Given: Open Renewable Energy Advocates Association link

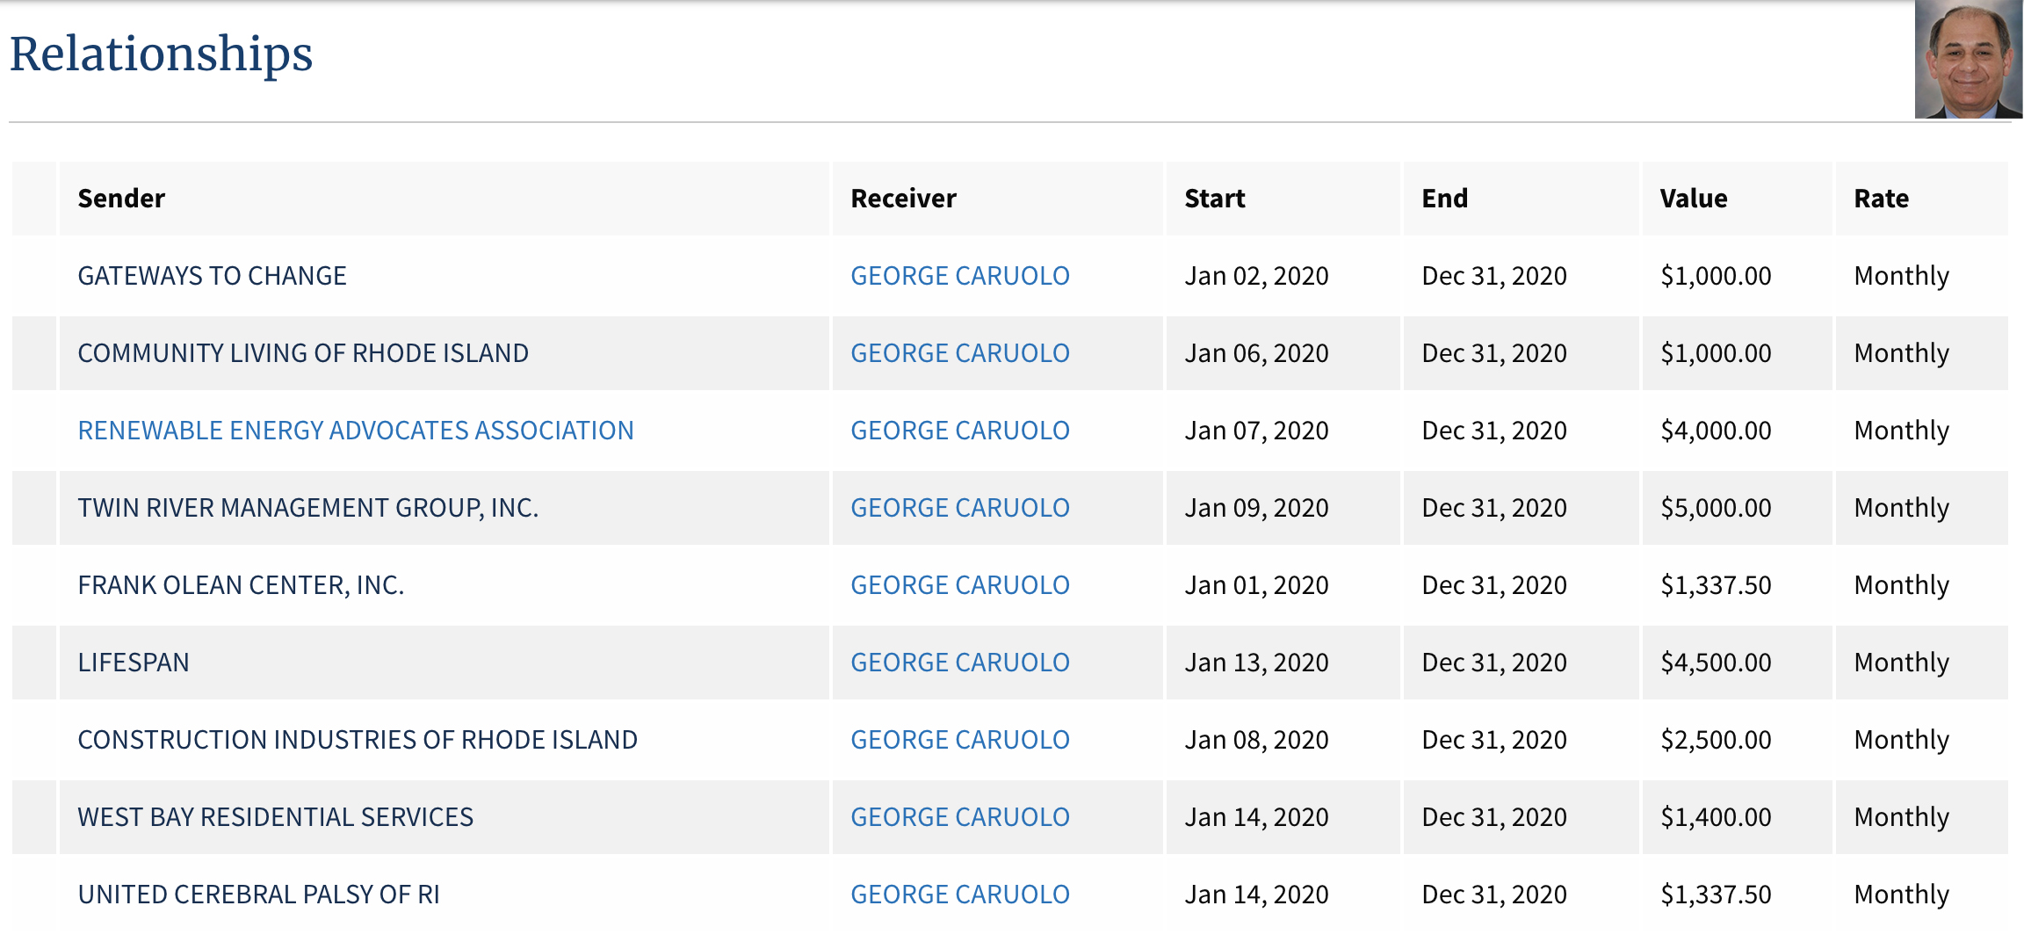Looking at the screenshot, I should 355,431.
